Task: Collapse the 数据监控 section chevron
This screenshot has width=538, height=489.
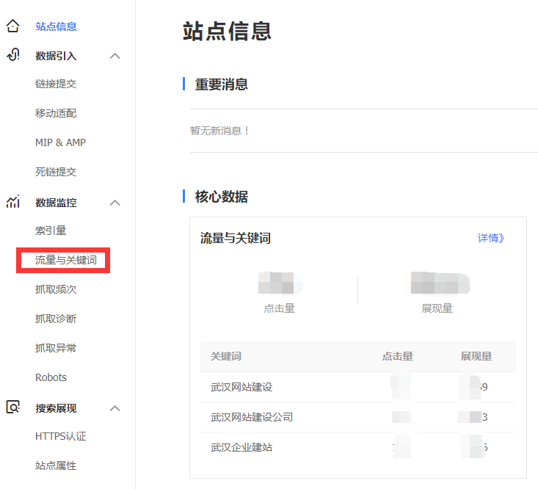Action: click(114, 203)
